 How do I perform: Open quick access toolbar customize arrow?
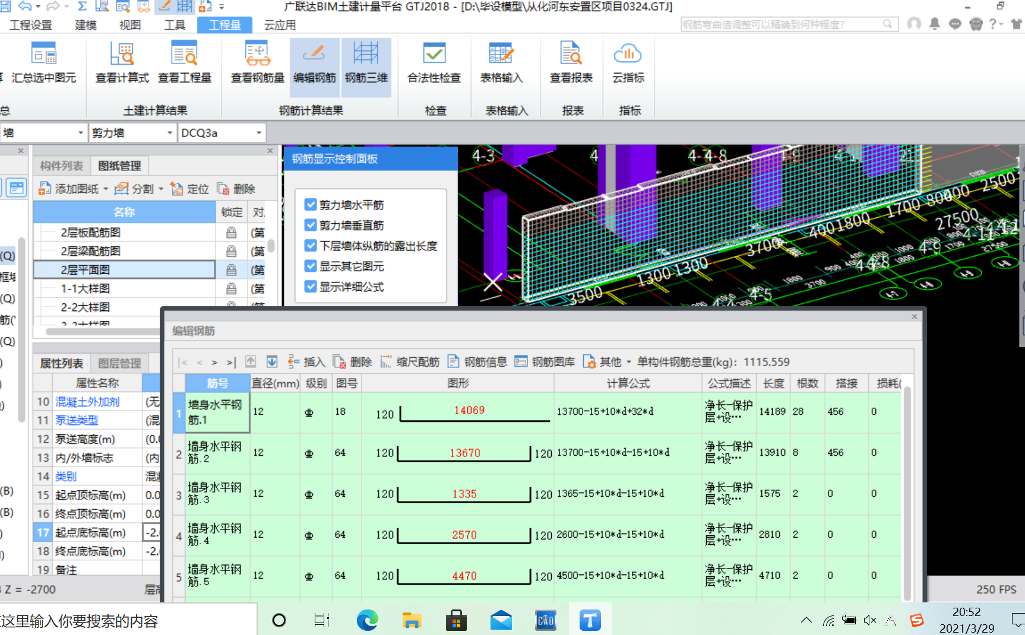click(x=222, y=7)
